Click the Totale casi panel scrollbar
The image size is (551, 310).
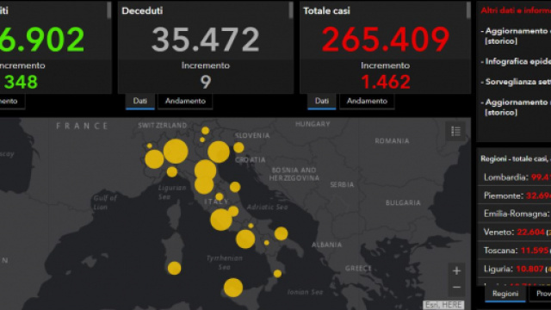468,10
